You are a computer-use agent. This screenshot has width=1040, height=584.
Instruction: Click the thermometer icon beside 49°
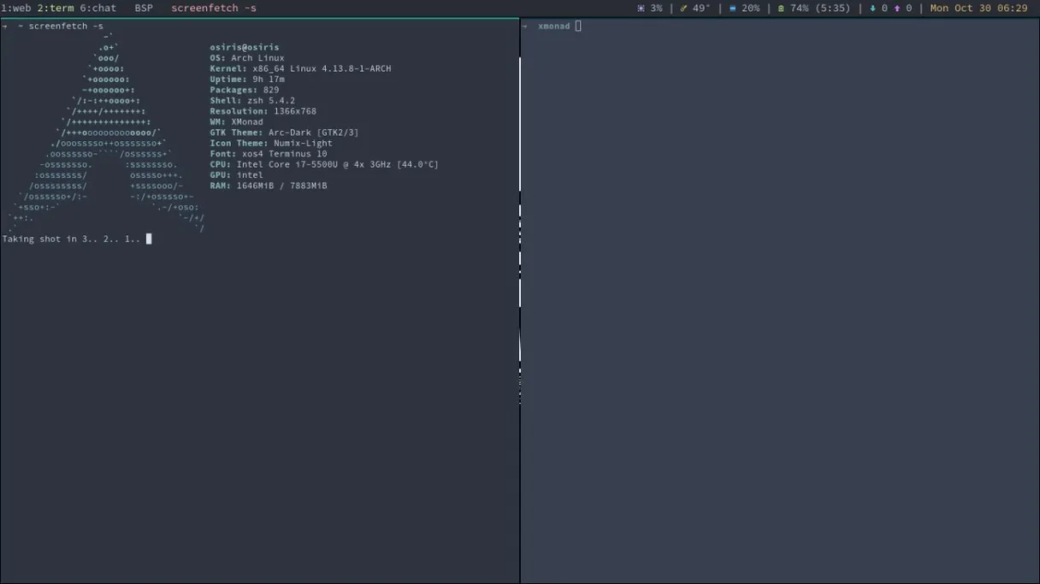click(x=683, y=8)
